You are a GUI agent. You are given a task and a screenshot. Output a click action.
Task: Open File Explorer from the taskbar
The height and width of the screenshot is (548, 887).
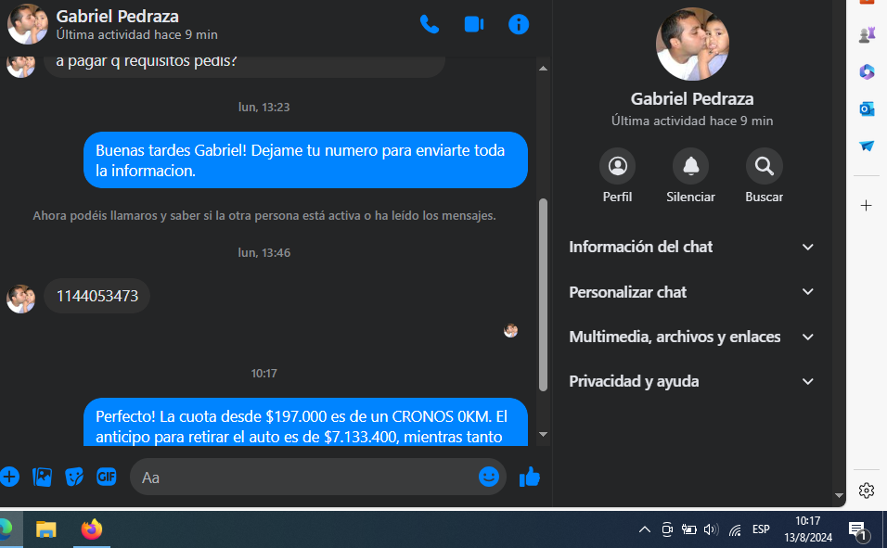coord(45,529)
